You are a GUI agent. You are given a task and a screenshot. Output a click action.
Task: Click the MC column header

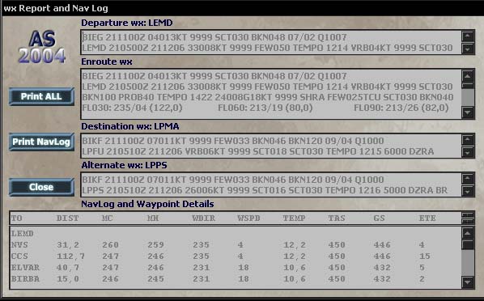pos(107,218)
